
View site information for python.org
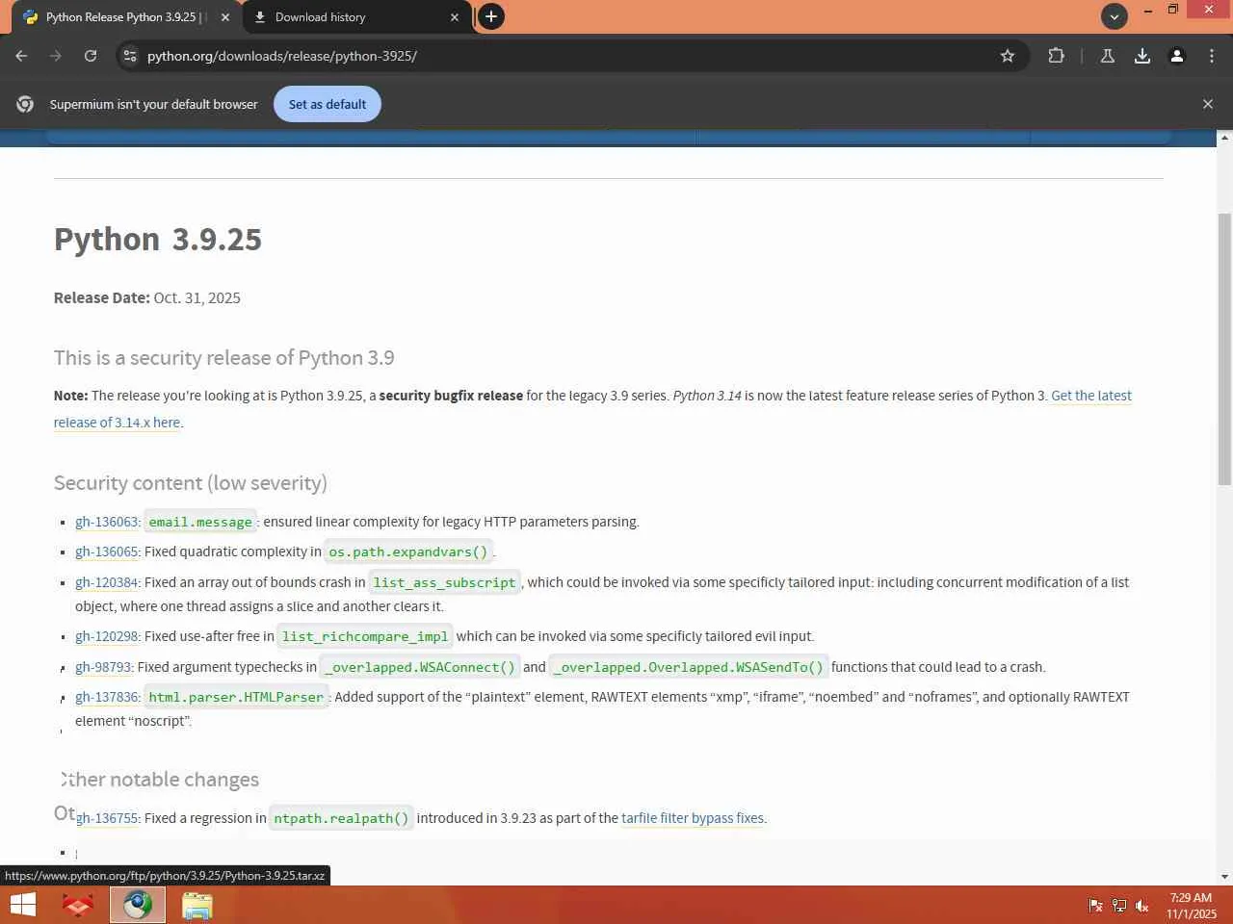[130, 56]
